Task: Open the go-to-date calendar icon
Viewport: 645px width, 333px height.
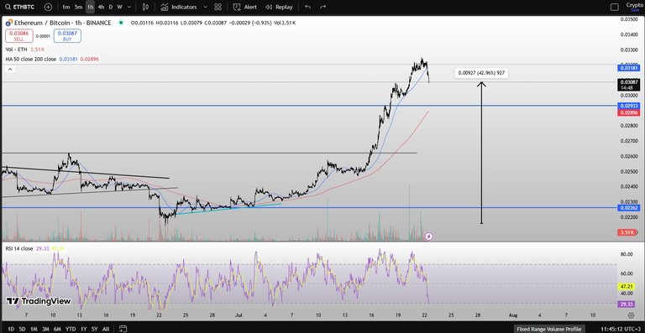Action: [x=123, y=329]
